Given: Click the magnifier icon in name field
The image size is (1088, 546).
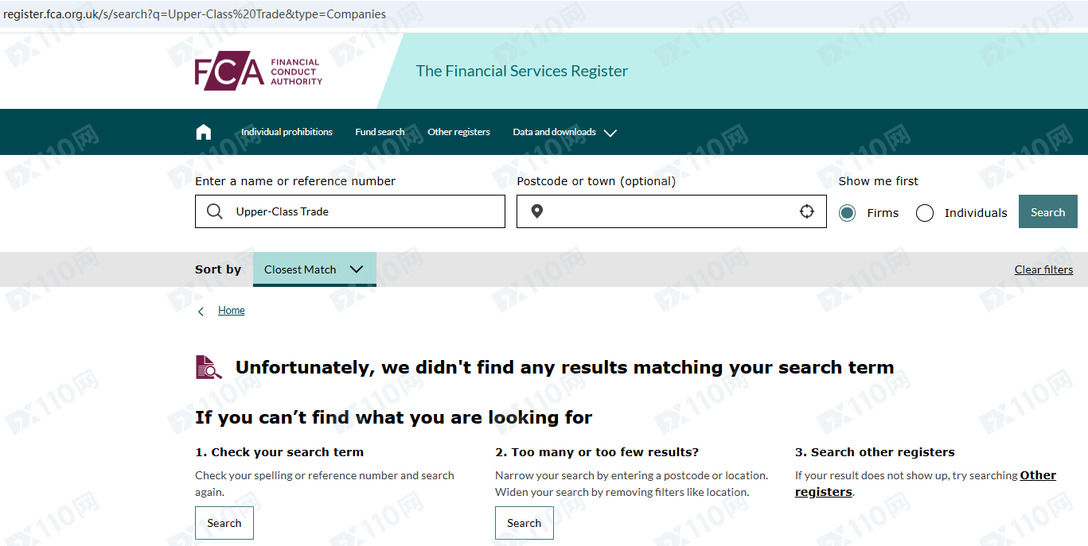Looking at the screenshot, I should pos(215,211).
